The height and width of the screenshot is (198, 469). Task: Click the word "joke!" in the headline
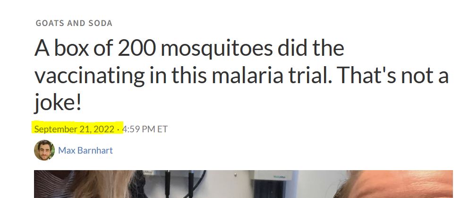point(58,103)
